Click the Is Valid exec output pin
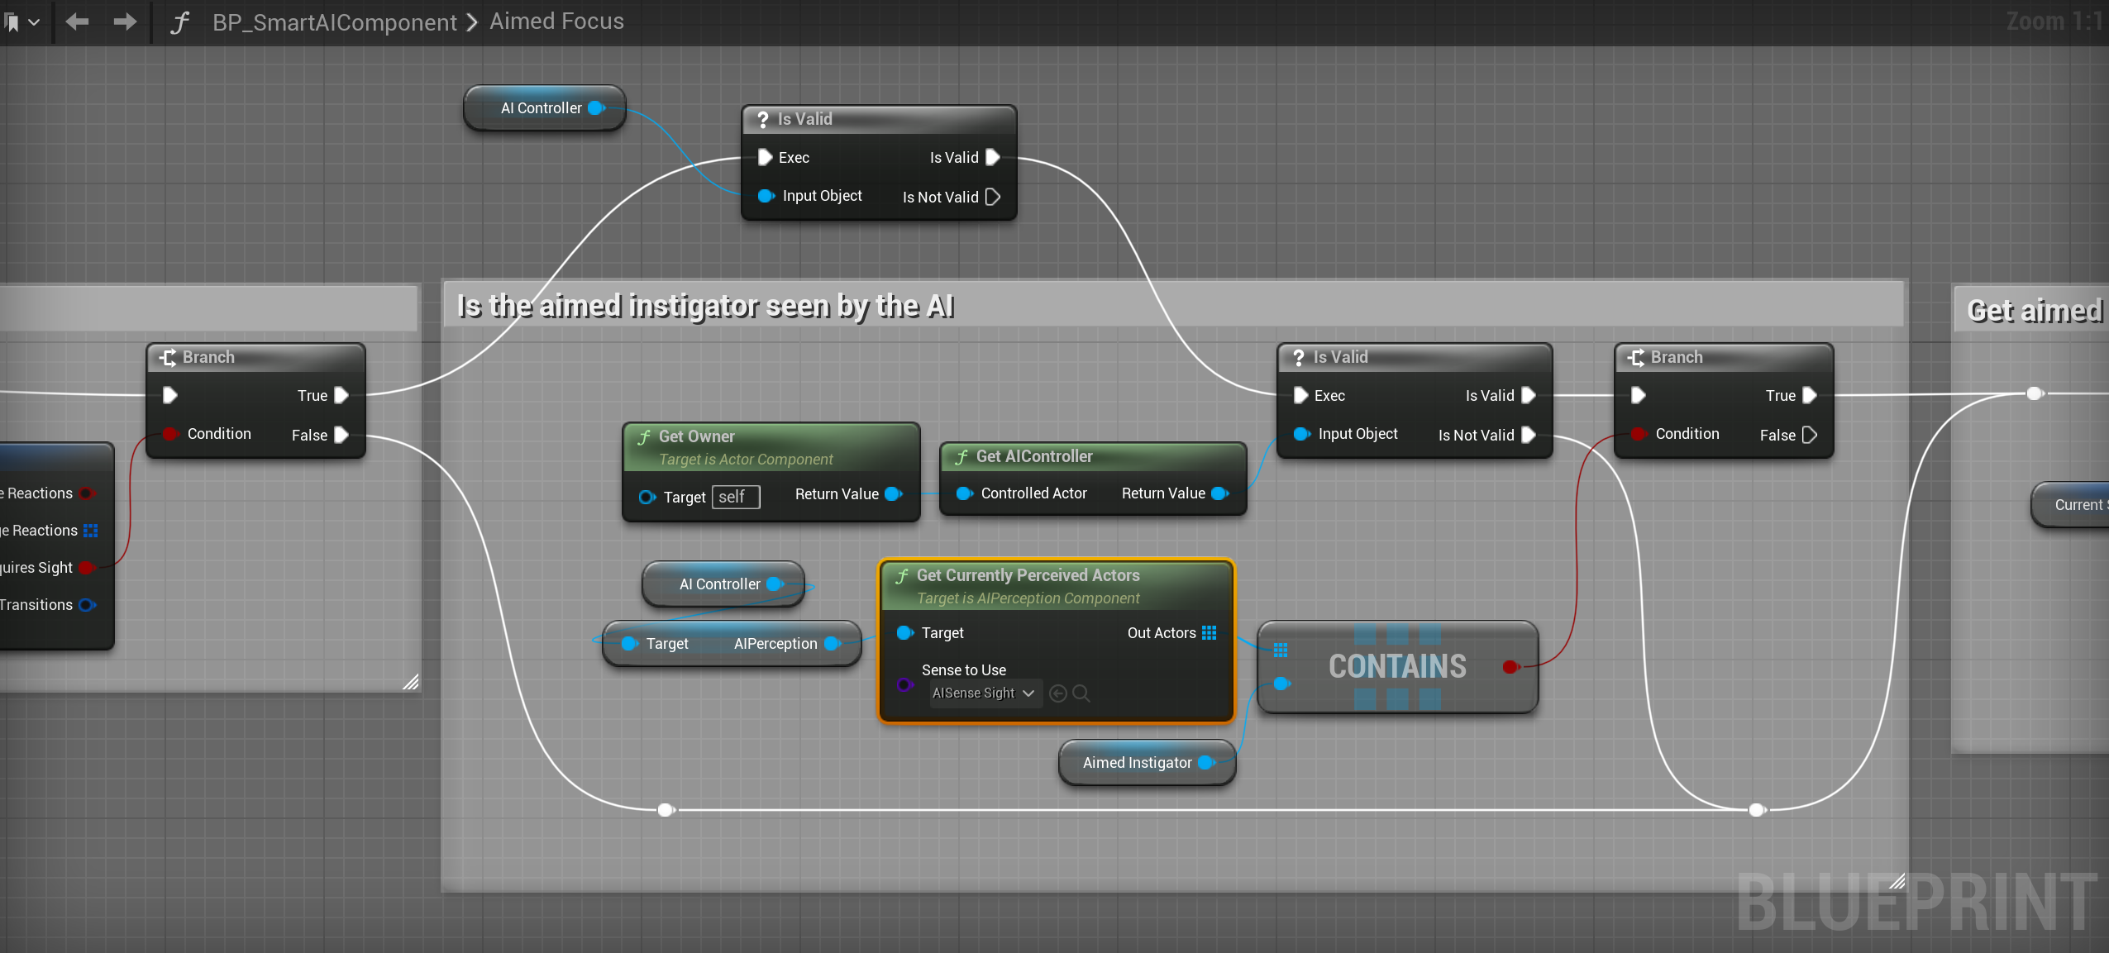 click(991, 157)
